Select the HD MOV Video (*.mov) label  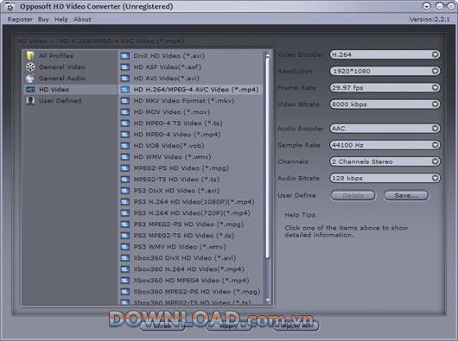point(172,112)
